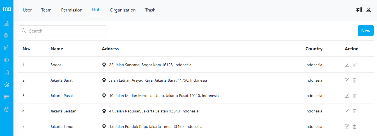Edit the Bogor hub entry
Viewport: 377px width, 136px height.
[347, 65]
